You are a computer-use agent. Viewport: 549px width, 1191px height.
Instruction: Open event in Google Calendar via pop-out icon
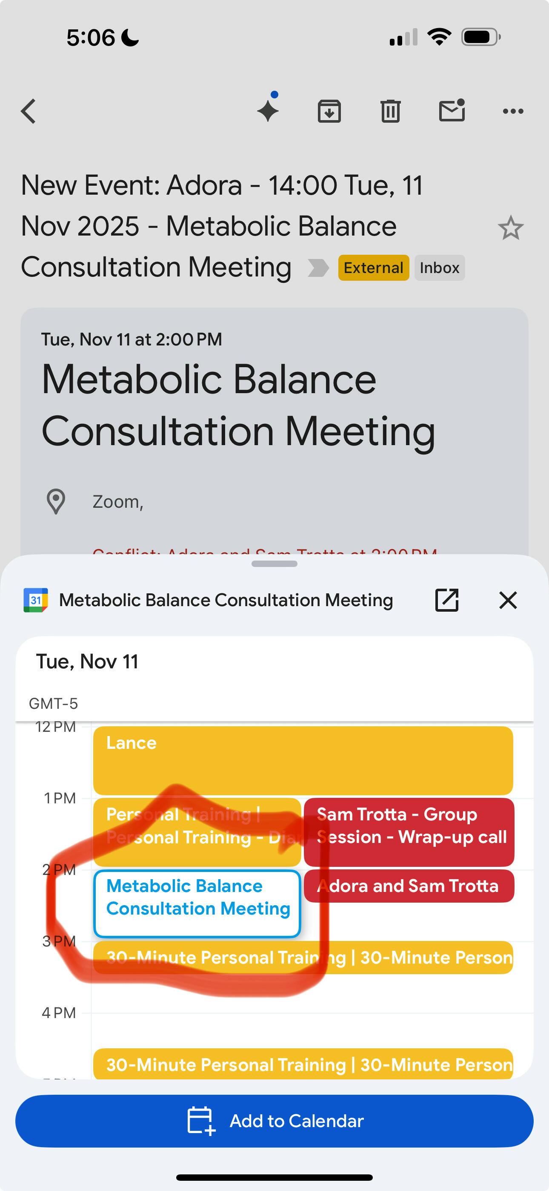(447, 600)
